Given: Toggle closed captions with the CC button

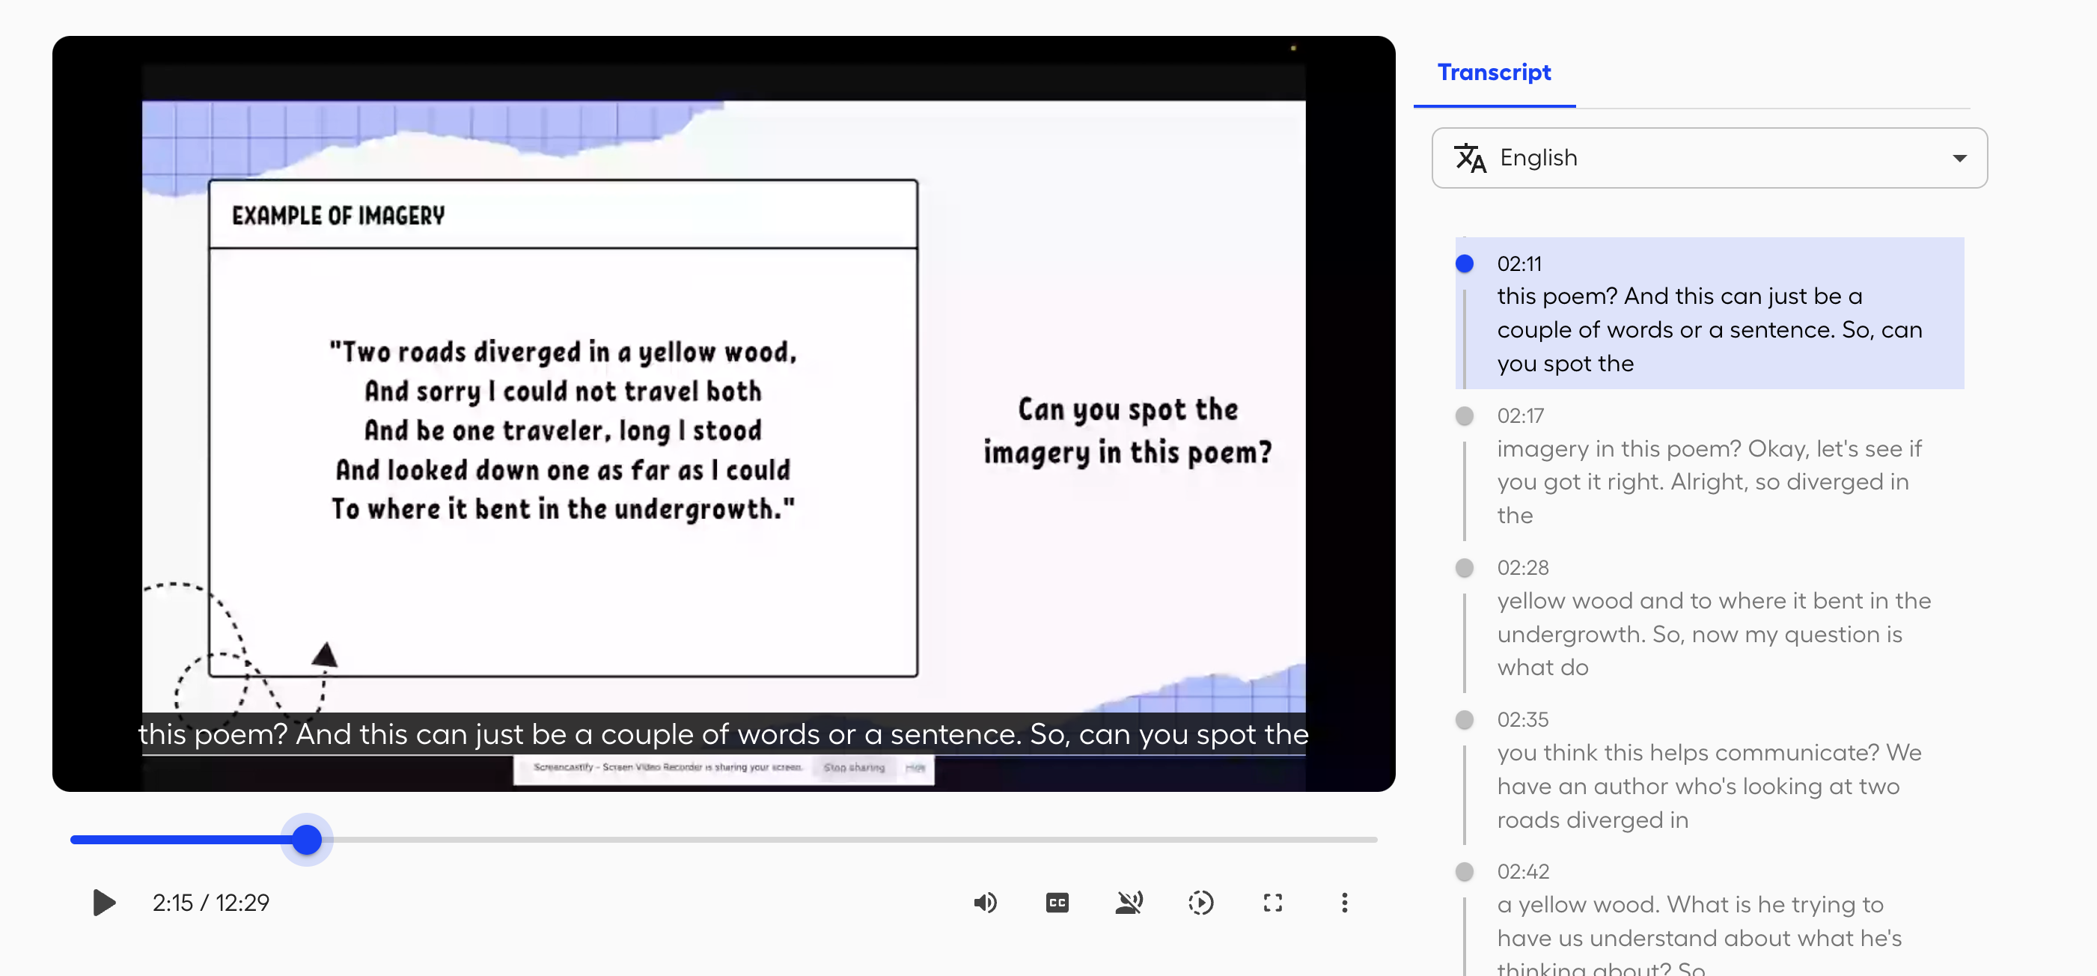Looking at the screenshot, I should click(x=1056, y=902).
